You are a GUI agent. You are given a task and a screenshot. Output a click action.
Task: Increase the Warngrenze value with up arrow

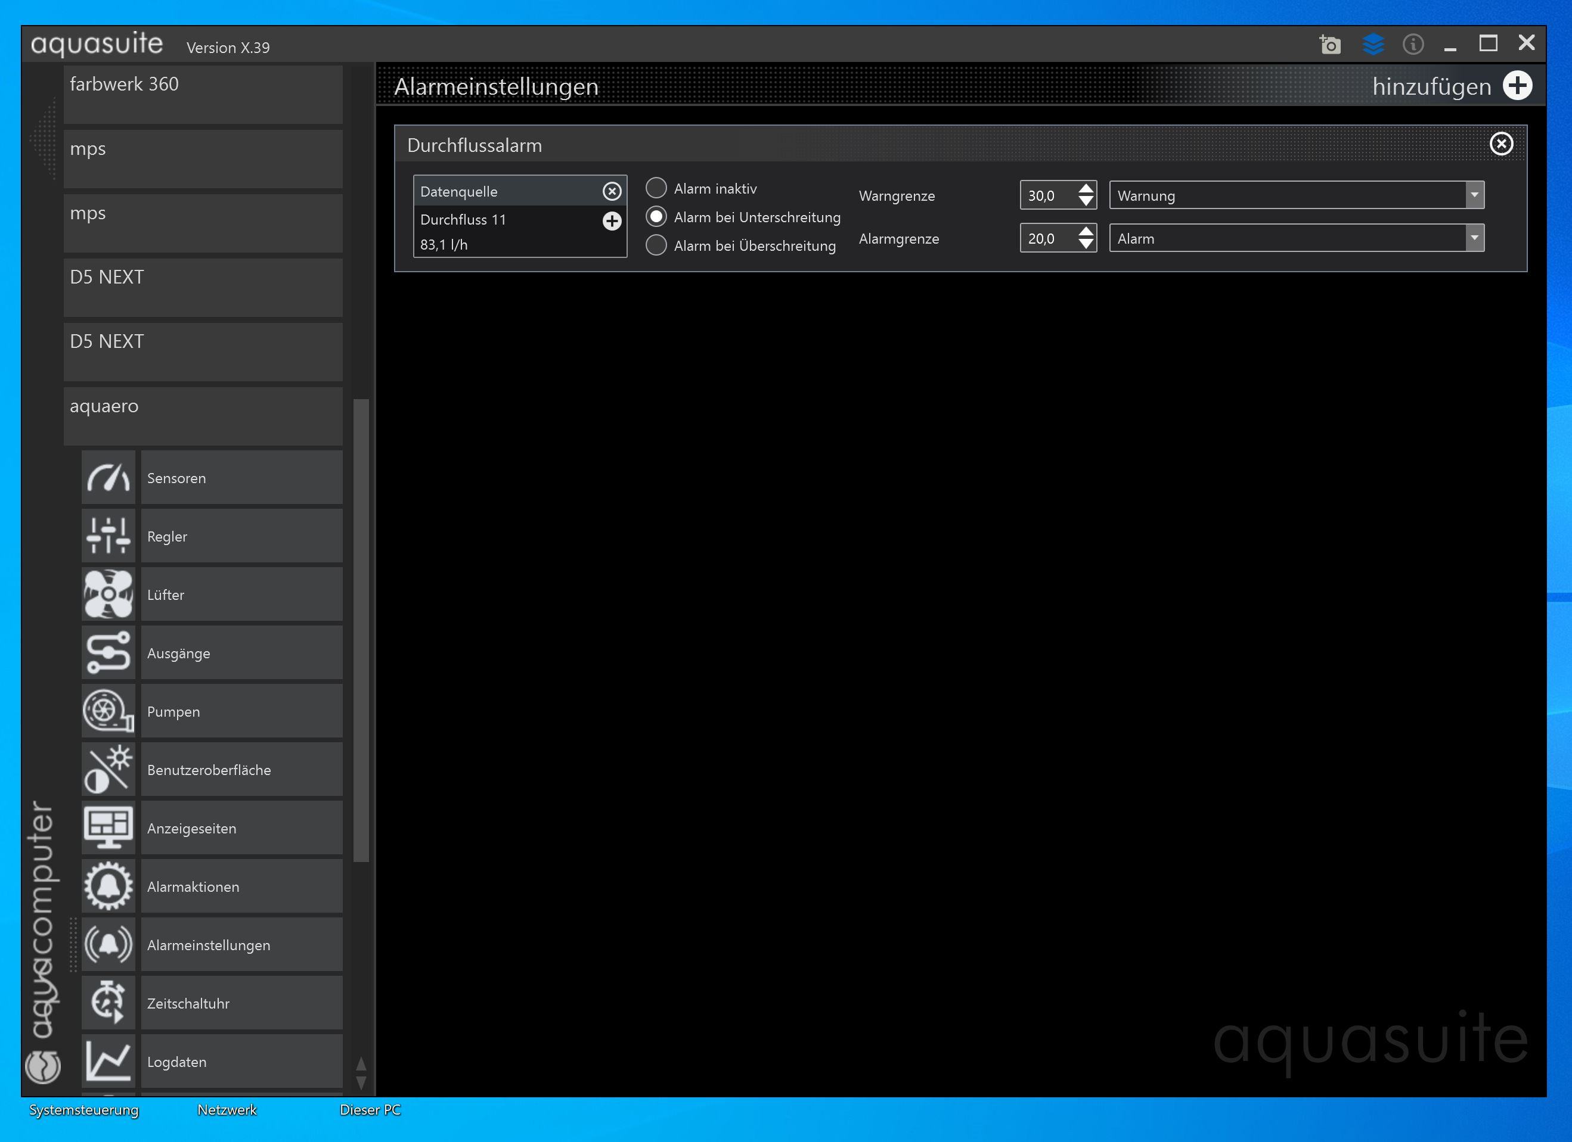(1086, 188)
